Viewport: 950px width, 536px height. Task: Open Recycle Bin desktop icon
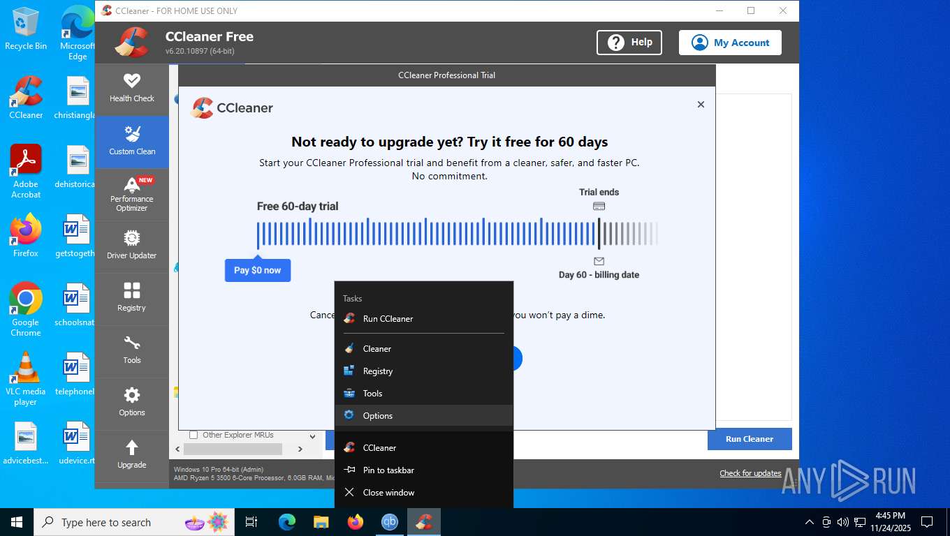tap(26, 29)
